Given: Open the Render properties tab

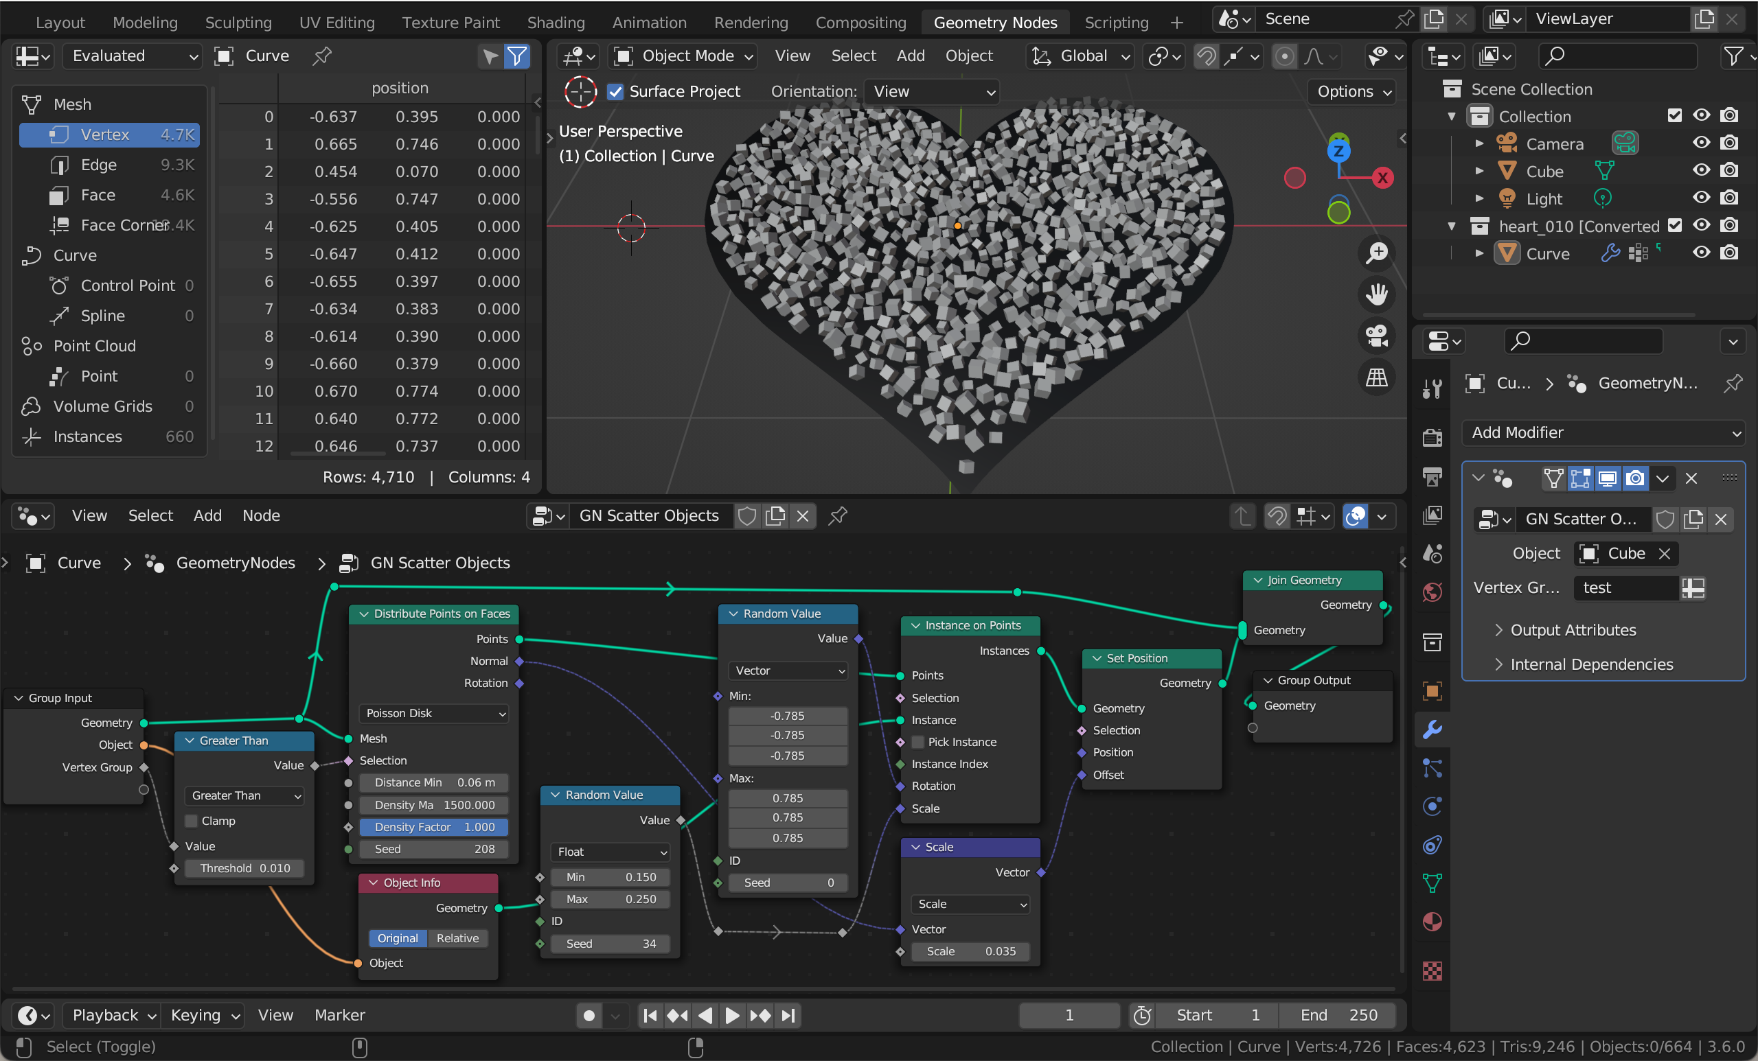Looking at the screenshot, I should 1432,437.
